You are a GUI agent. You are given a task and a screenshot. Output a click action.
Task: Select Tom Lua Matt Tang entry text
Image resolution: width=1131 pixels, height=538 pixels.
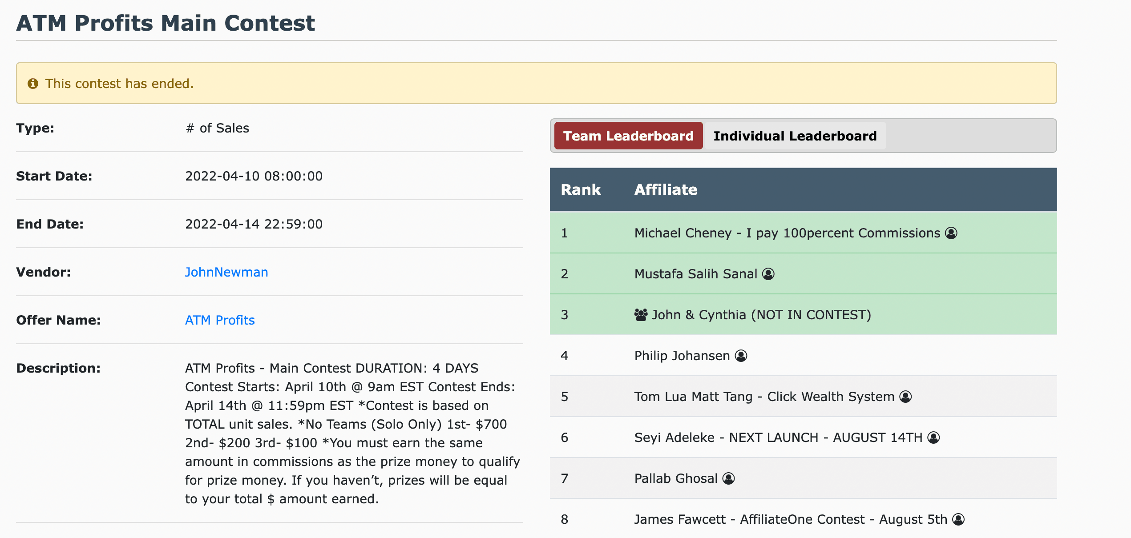pyautogui.click(x=764, y=397)
